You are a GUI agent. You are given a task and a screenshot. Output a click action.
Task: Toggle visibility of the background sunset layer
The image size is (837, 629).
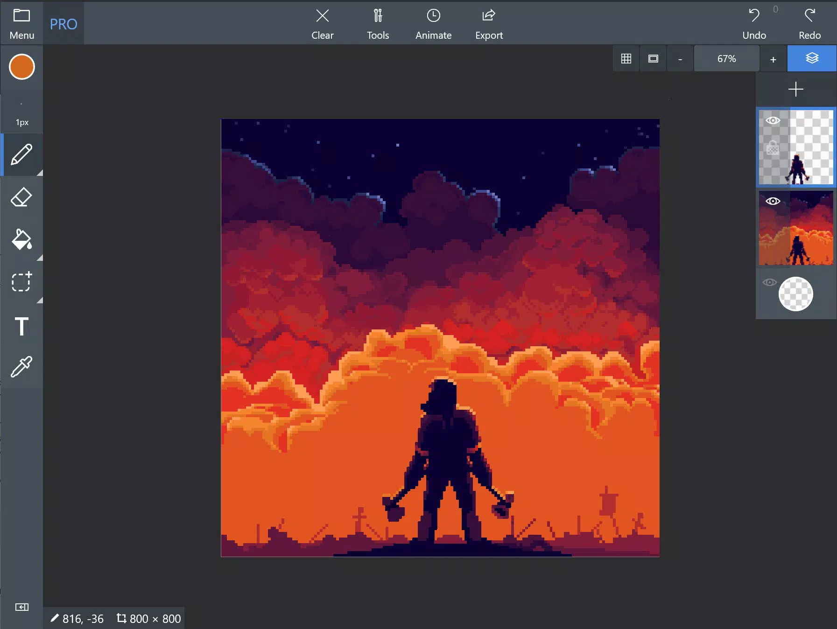(773, 201)
